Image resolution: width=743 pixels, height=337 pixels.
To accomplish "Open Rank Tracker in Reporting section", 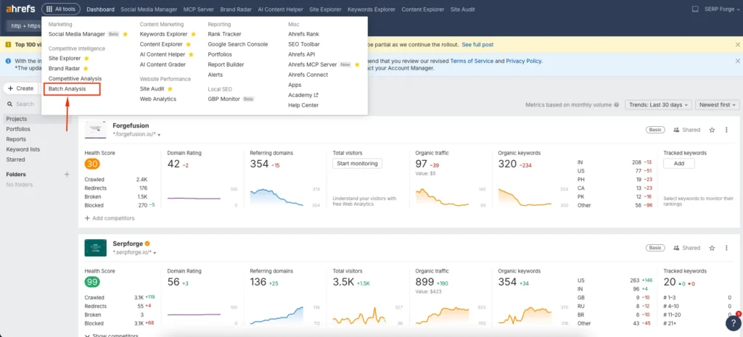I will 224,34.
